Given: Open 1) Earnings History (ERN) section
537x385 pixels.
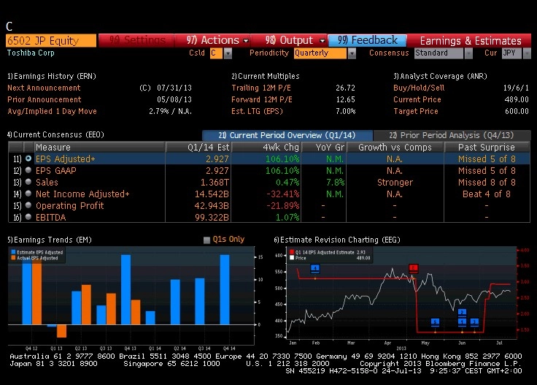Looking at the screenshot, I should [x=52, y=76].
